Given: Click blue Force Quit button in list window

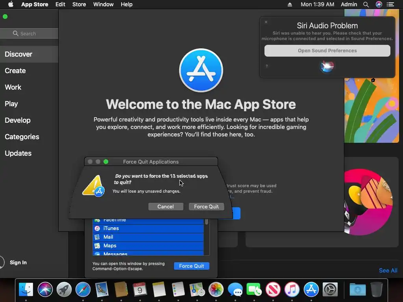Looking at the screenshot, I should tap(192, 266).
